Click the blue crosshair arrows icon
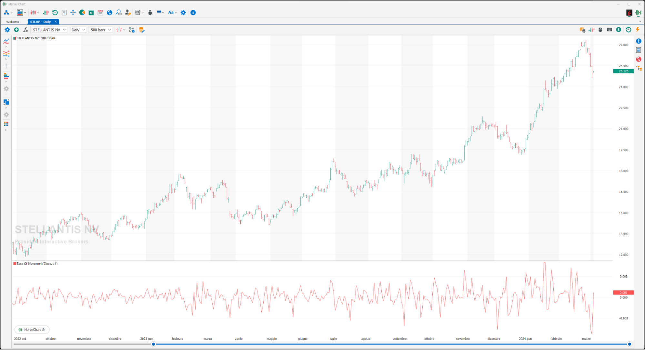This screenshot has height=350, width=645. 73,13
